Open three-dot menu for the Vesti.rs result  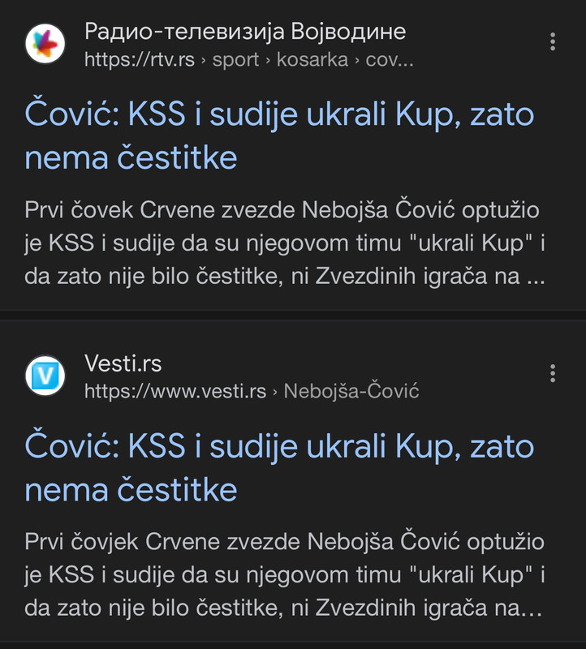pos(553,373)
